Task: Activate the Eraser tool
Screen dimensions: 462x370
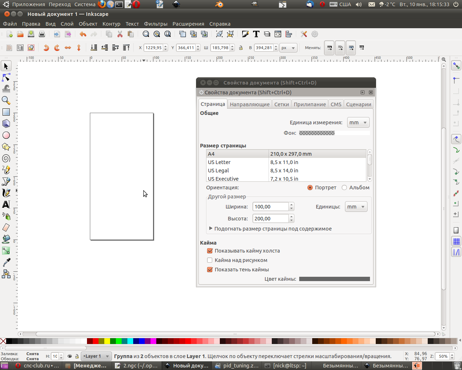Action: tap(6, 228)
